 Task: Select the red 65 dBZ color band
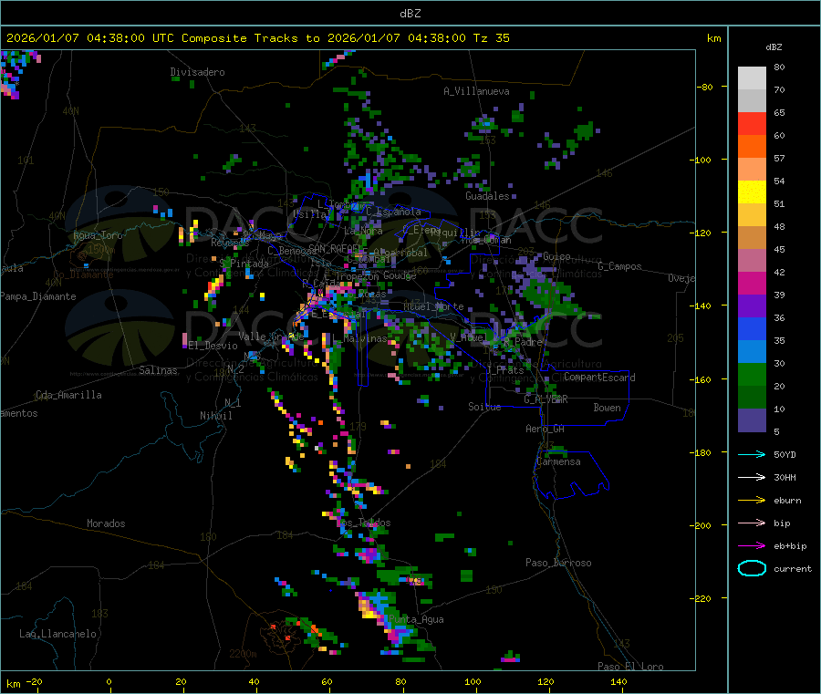click(x=752, y=123)
